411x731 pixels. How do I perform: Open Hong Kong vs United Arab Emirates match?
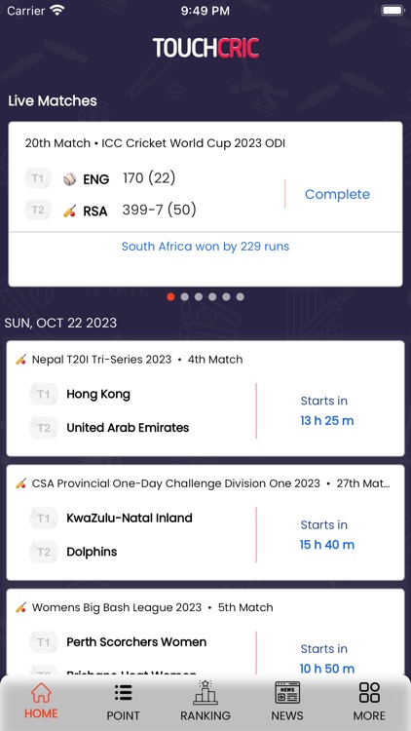(x=205, y=399)
